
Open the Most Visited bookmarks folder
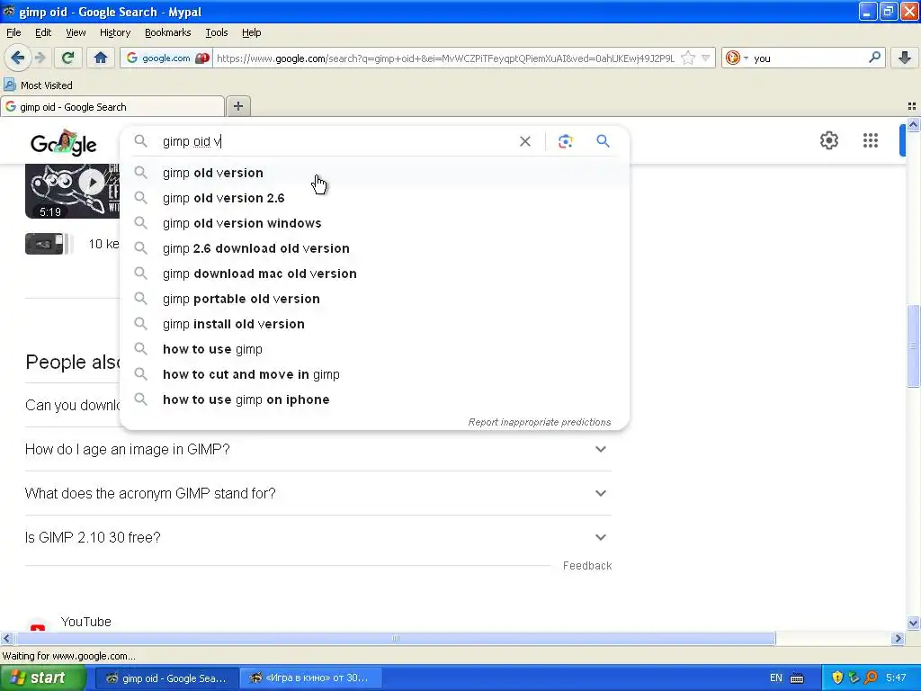[39, 85]
